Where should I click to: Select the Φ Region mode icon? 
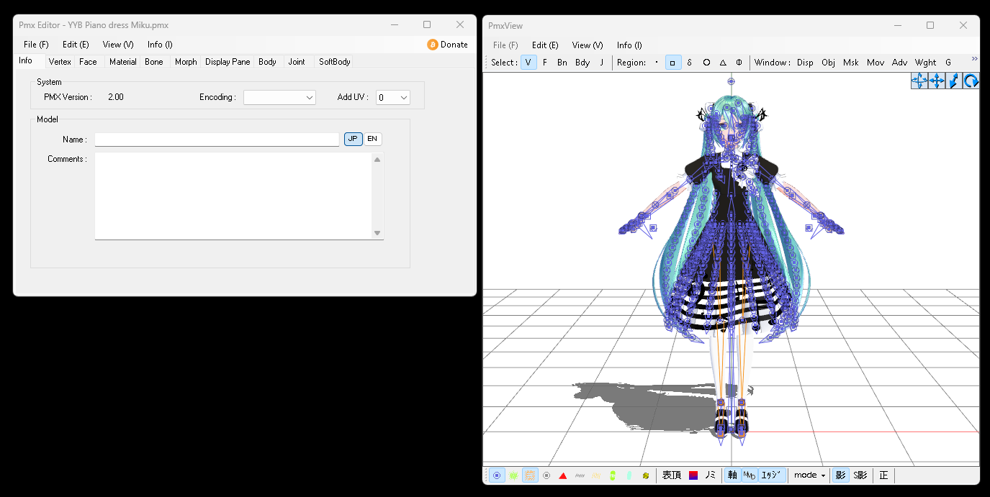[739, 63]
